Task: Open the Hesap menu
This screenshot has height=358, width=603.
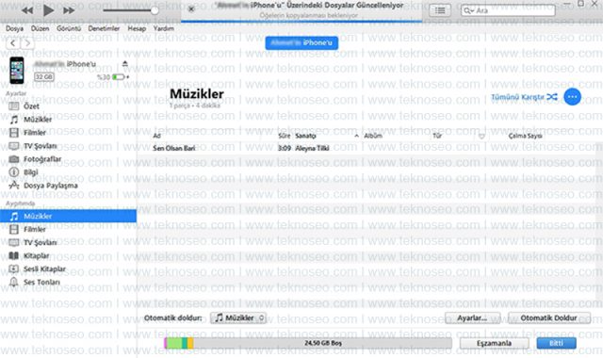Action: tap(137, 28)
